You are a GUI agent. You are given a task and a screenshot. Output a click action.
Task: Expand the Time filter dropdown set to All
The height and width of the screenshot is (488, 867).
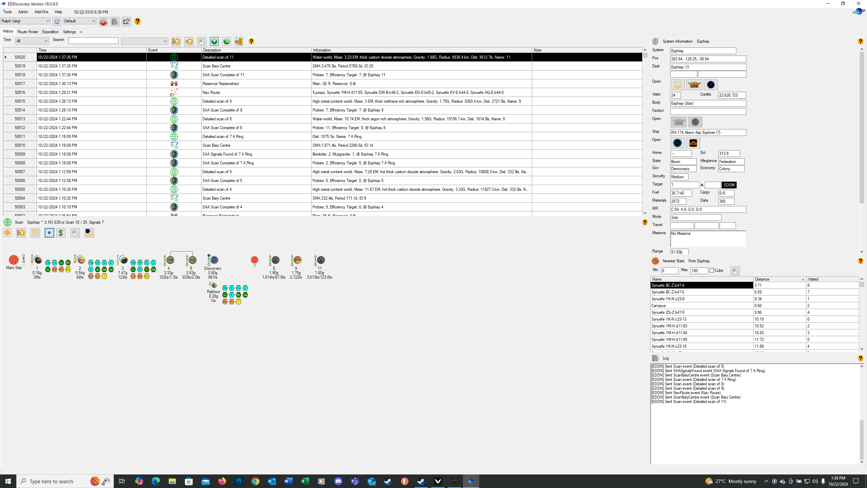pos(32,41)
